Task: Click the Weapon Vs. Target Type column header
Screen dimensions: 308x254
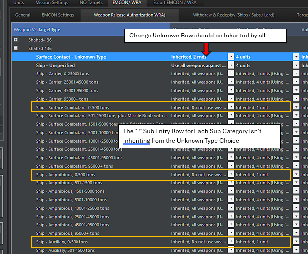Action: pyautogui.click(x=90, y=30)
